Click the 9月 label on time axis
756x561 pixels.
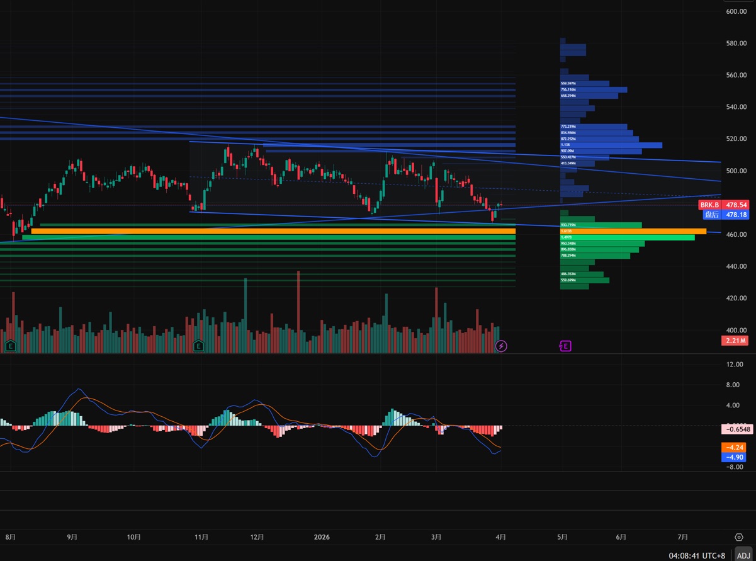pos(72,537)
